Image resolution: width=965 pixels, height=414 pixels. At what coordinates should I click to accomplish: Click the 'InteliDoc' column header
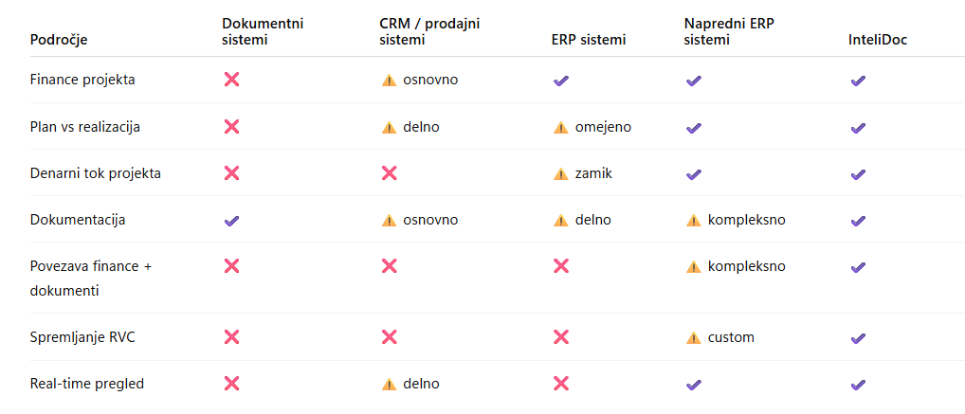(x=878, y=40)
